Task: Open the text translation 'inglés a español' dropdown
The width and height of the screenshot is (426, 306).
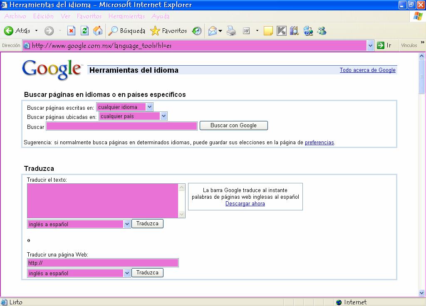Action: [x=79, y=224]
